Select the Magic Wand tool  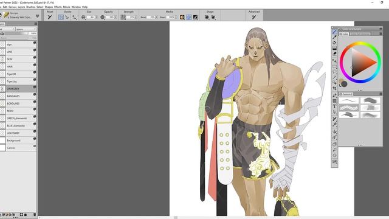coord(334,77)
